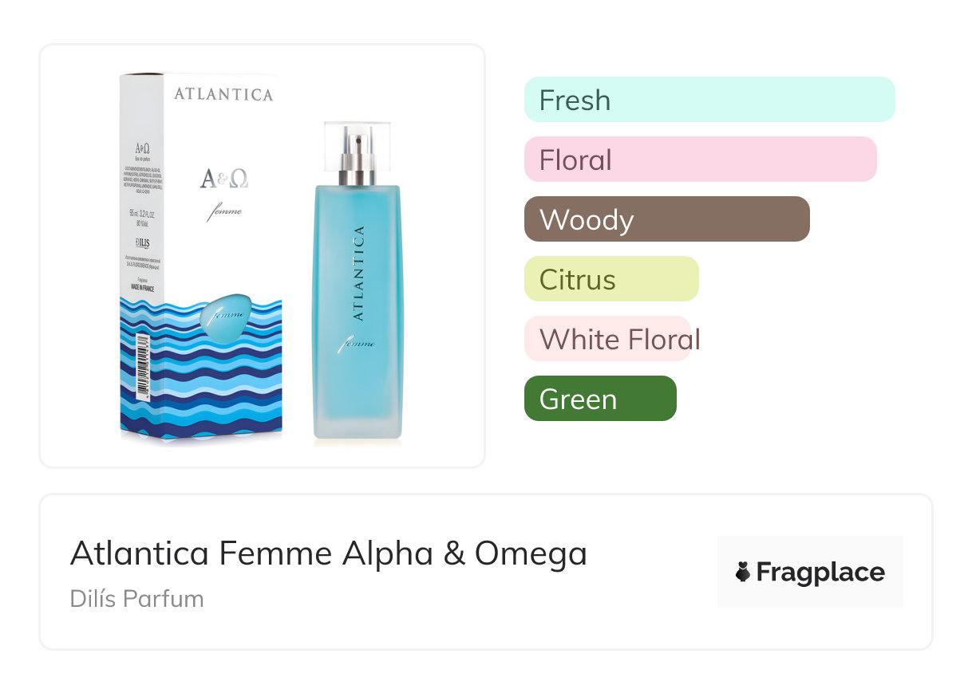Click vertical ATLANTICA text on the bottle
This screenshot has height=689, width=972.
(x=358, y=274)
